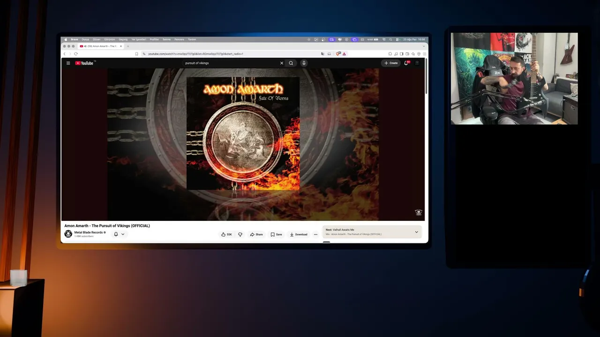The height and width of the screenshot is (337, 600).
Task: Start voice search with the microphone
Action: (304, 63)
